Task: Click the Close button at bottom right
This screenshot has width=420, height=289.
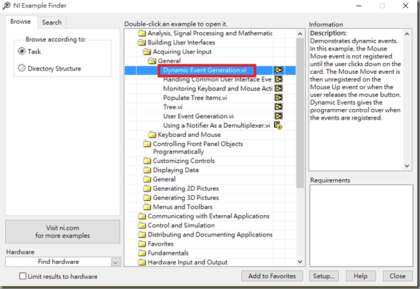Action: [397, 276]
